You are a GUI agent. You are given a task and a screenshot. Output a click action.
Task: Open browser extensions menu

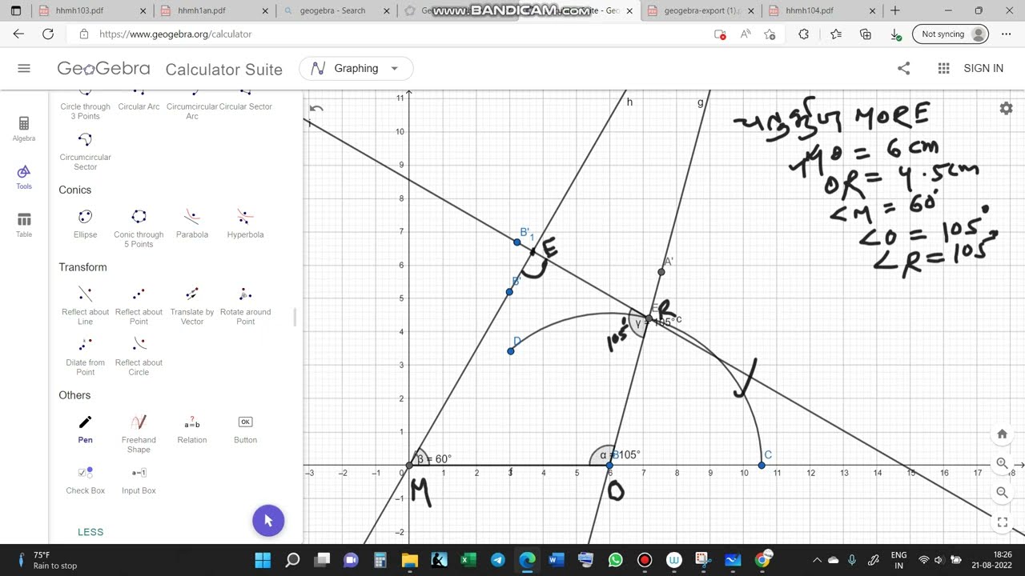pos(803,34)
